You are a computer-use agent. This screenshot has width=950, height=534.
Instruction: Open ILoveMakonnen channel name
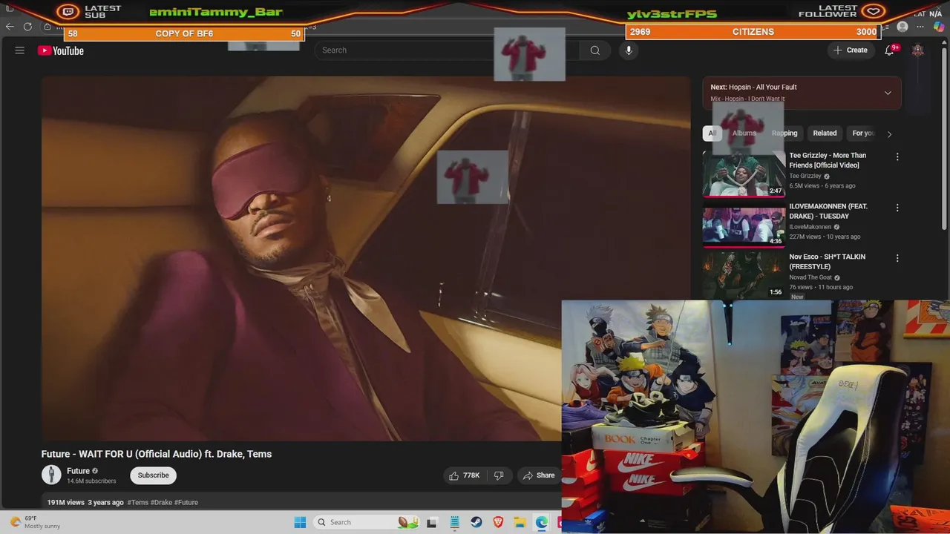(x=810, y=227)
